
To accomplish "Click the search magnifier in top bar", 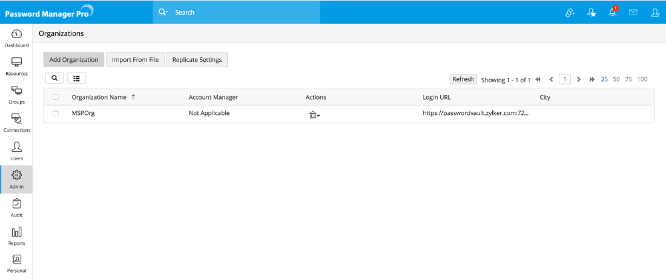I will tap(163, 12).
